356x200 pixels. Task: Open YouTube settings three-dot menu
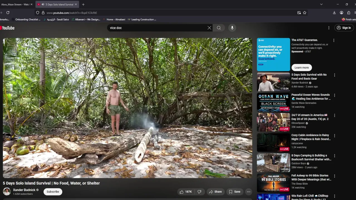pos(329,28)
